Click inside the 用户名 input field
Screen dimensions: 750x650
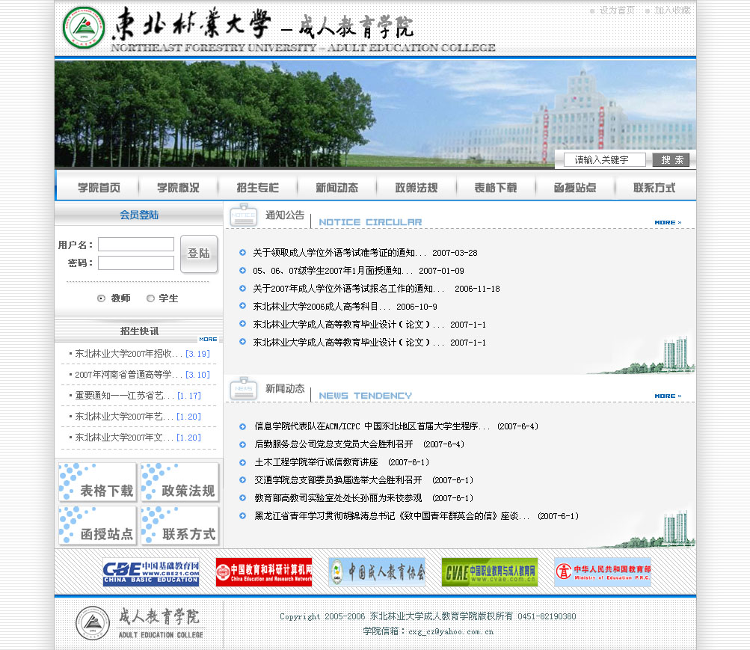coord(135,244)
